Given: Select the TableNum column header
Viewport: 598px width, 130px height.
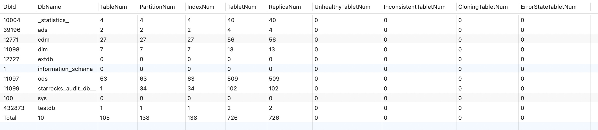Looking at the screenshot, I should [113, 7].
